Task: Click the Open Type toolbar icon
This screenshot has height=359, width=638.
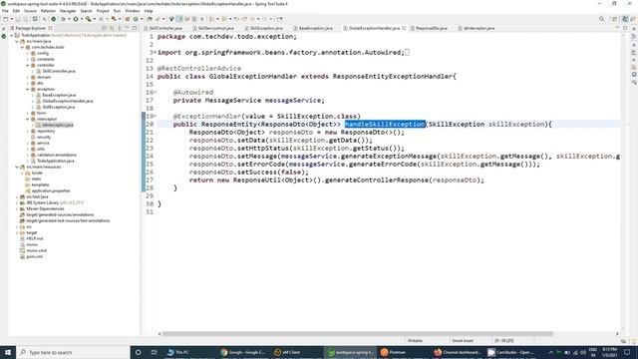Action: point(150,19)
